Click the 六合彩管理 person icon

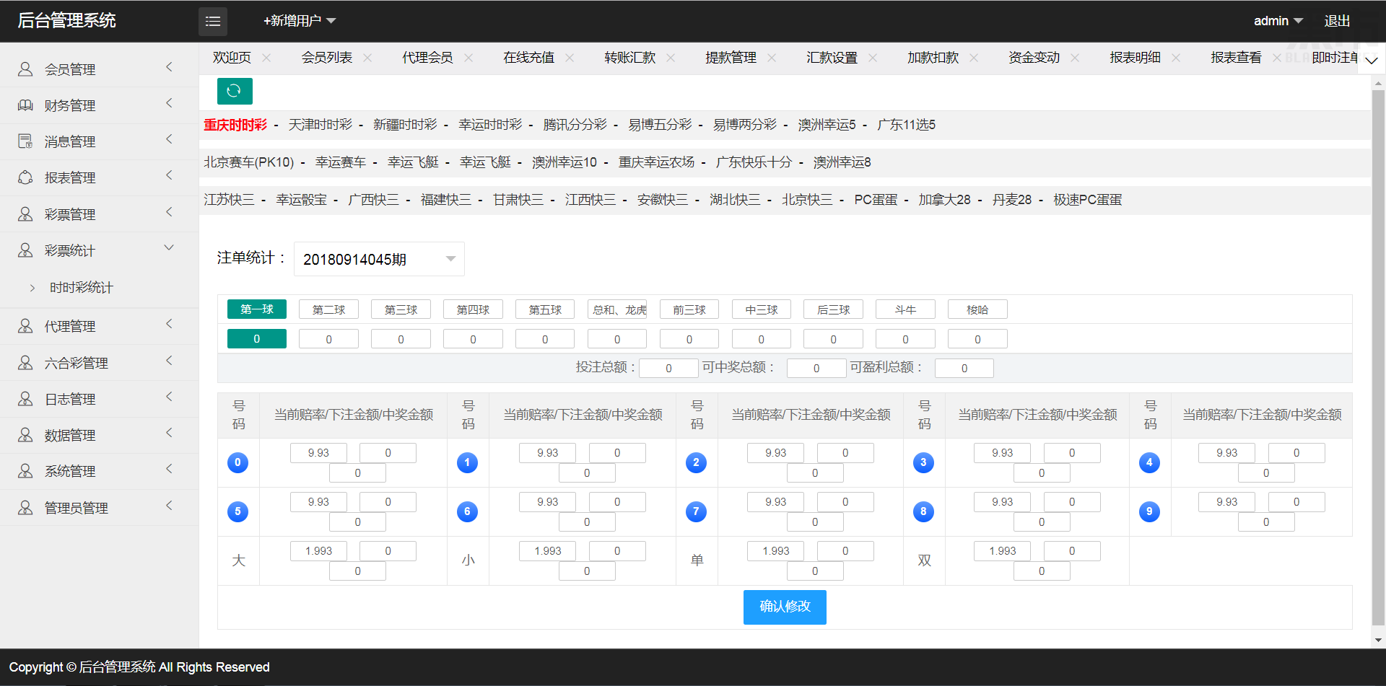(x=25, y=363)
